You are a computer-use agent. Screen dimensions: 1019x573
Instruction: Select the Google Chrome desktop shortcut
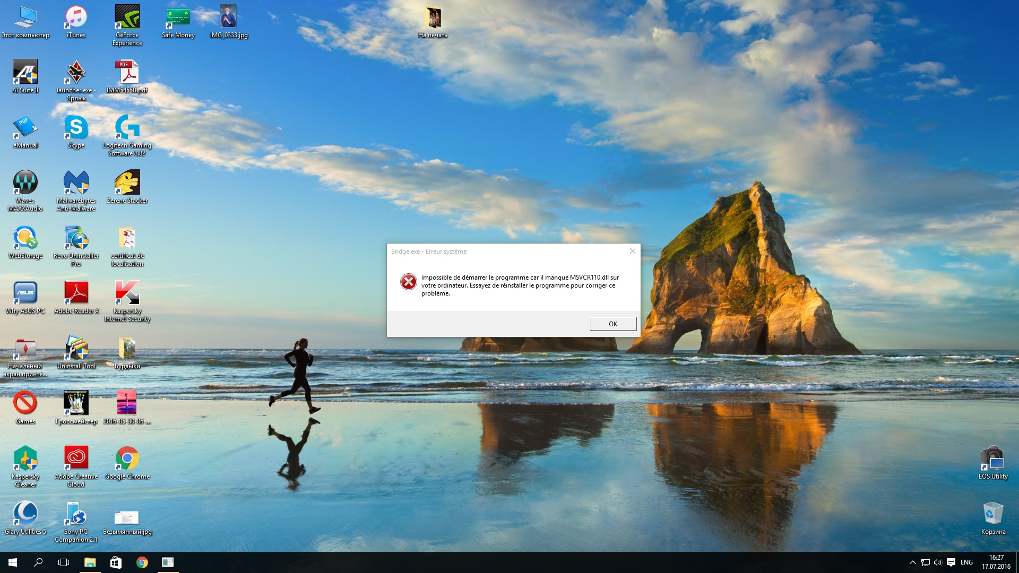pos(127,463)
